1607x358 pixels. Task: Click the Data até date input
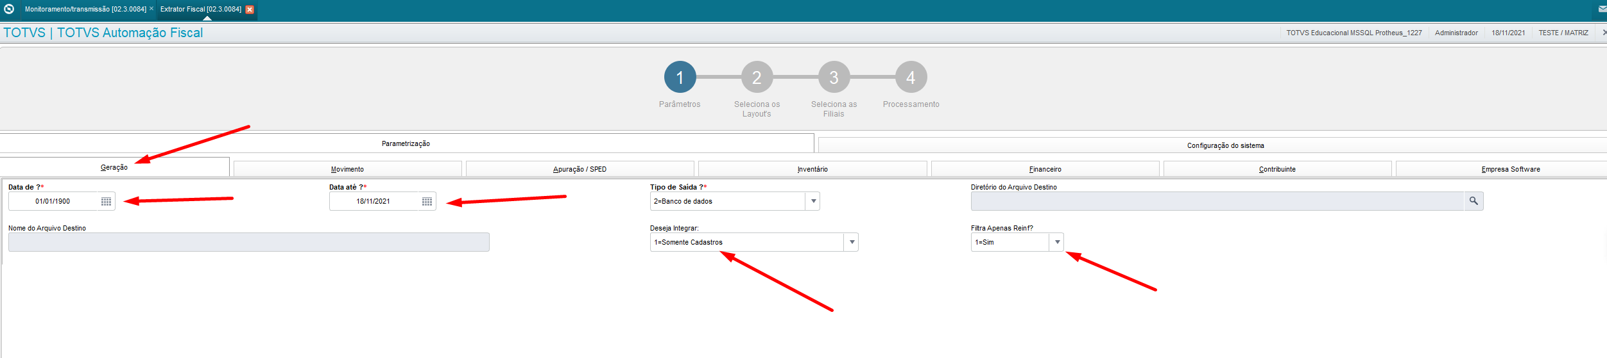[374, 201]
